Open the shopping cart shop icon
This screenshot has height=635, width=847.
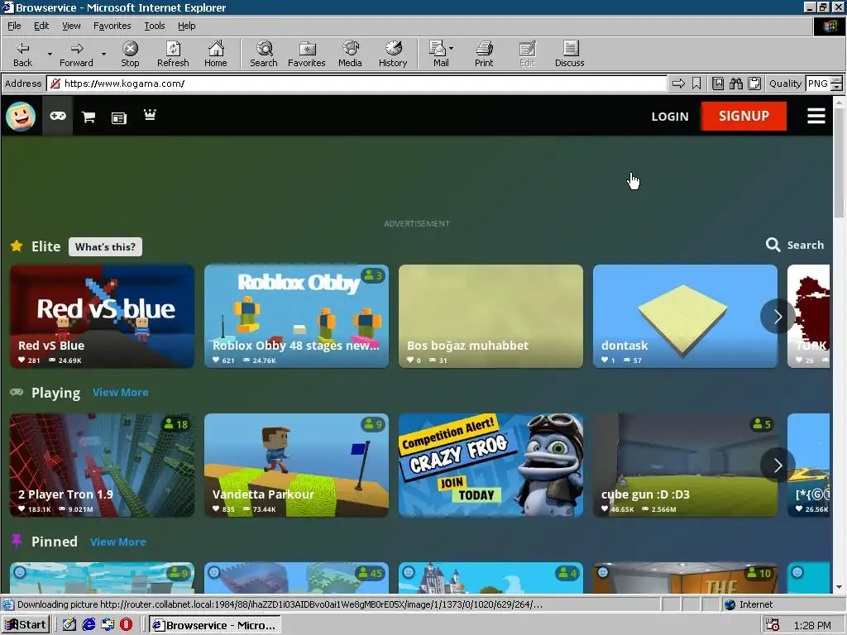(89, 117)
